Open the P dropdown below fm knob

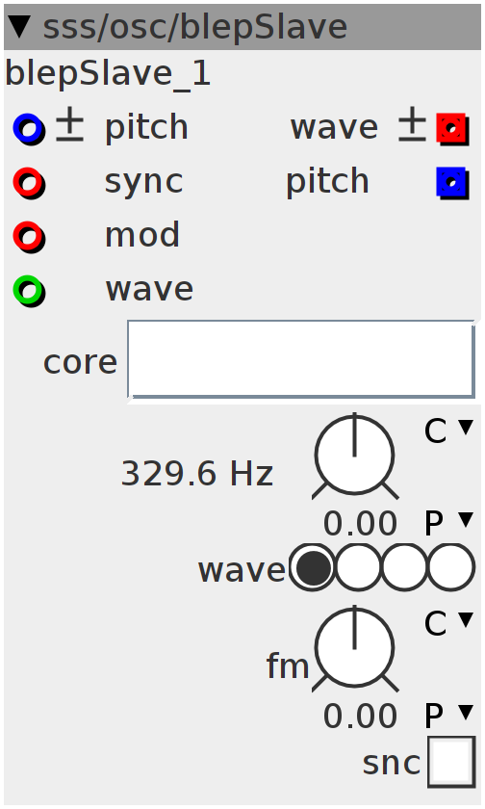click(x=448, y=715)
